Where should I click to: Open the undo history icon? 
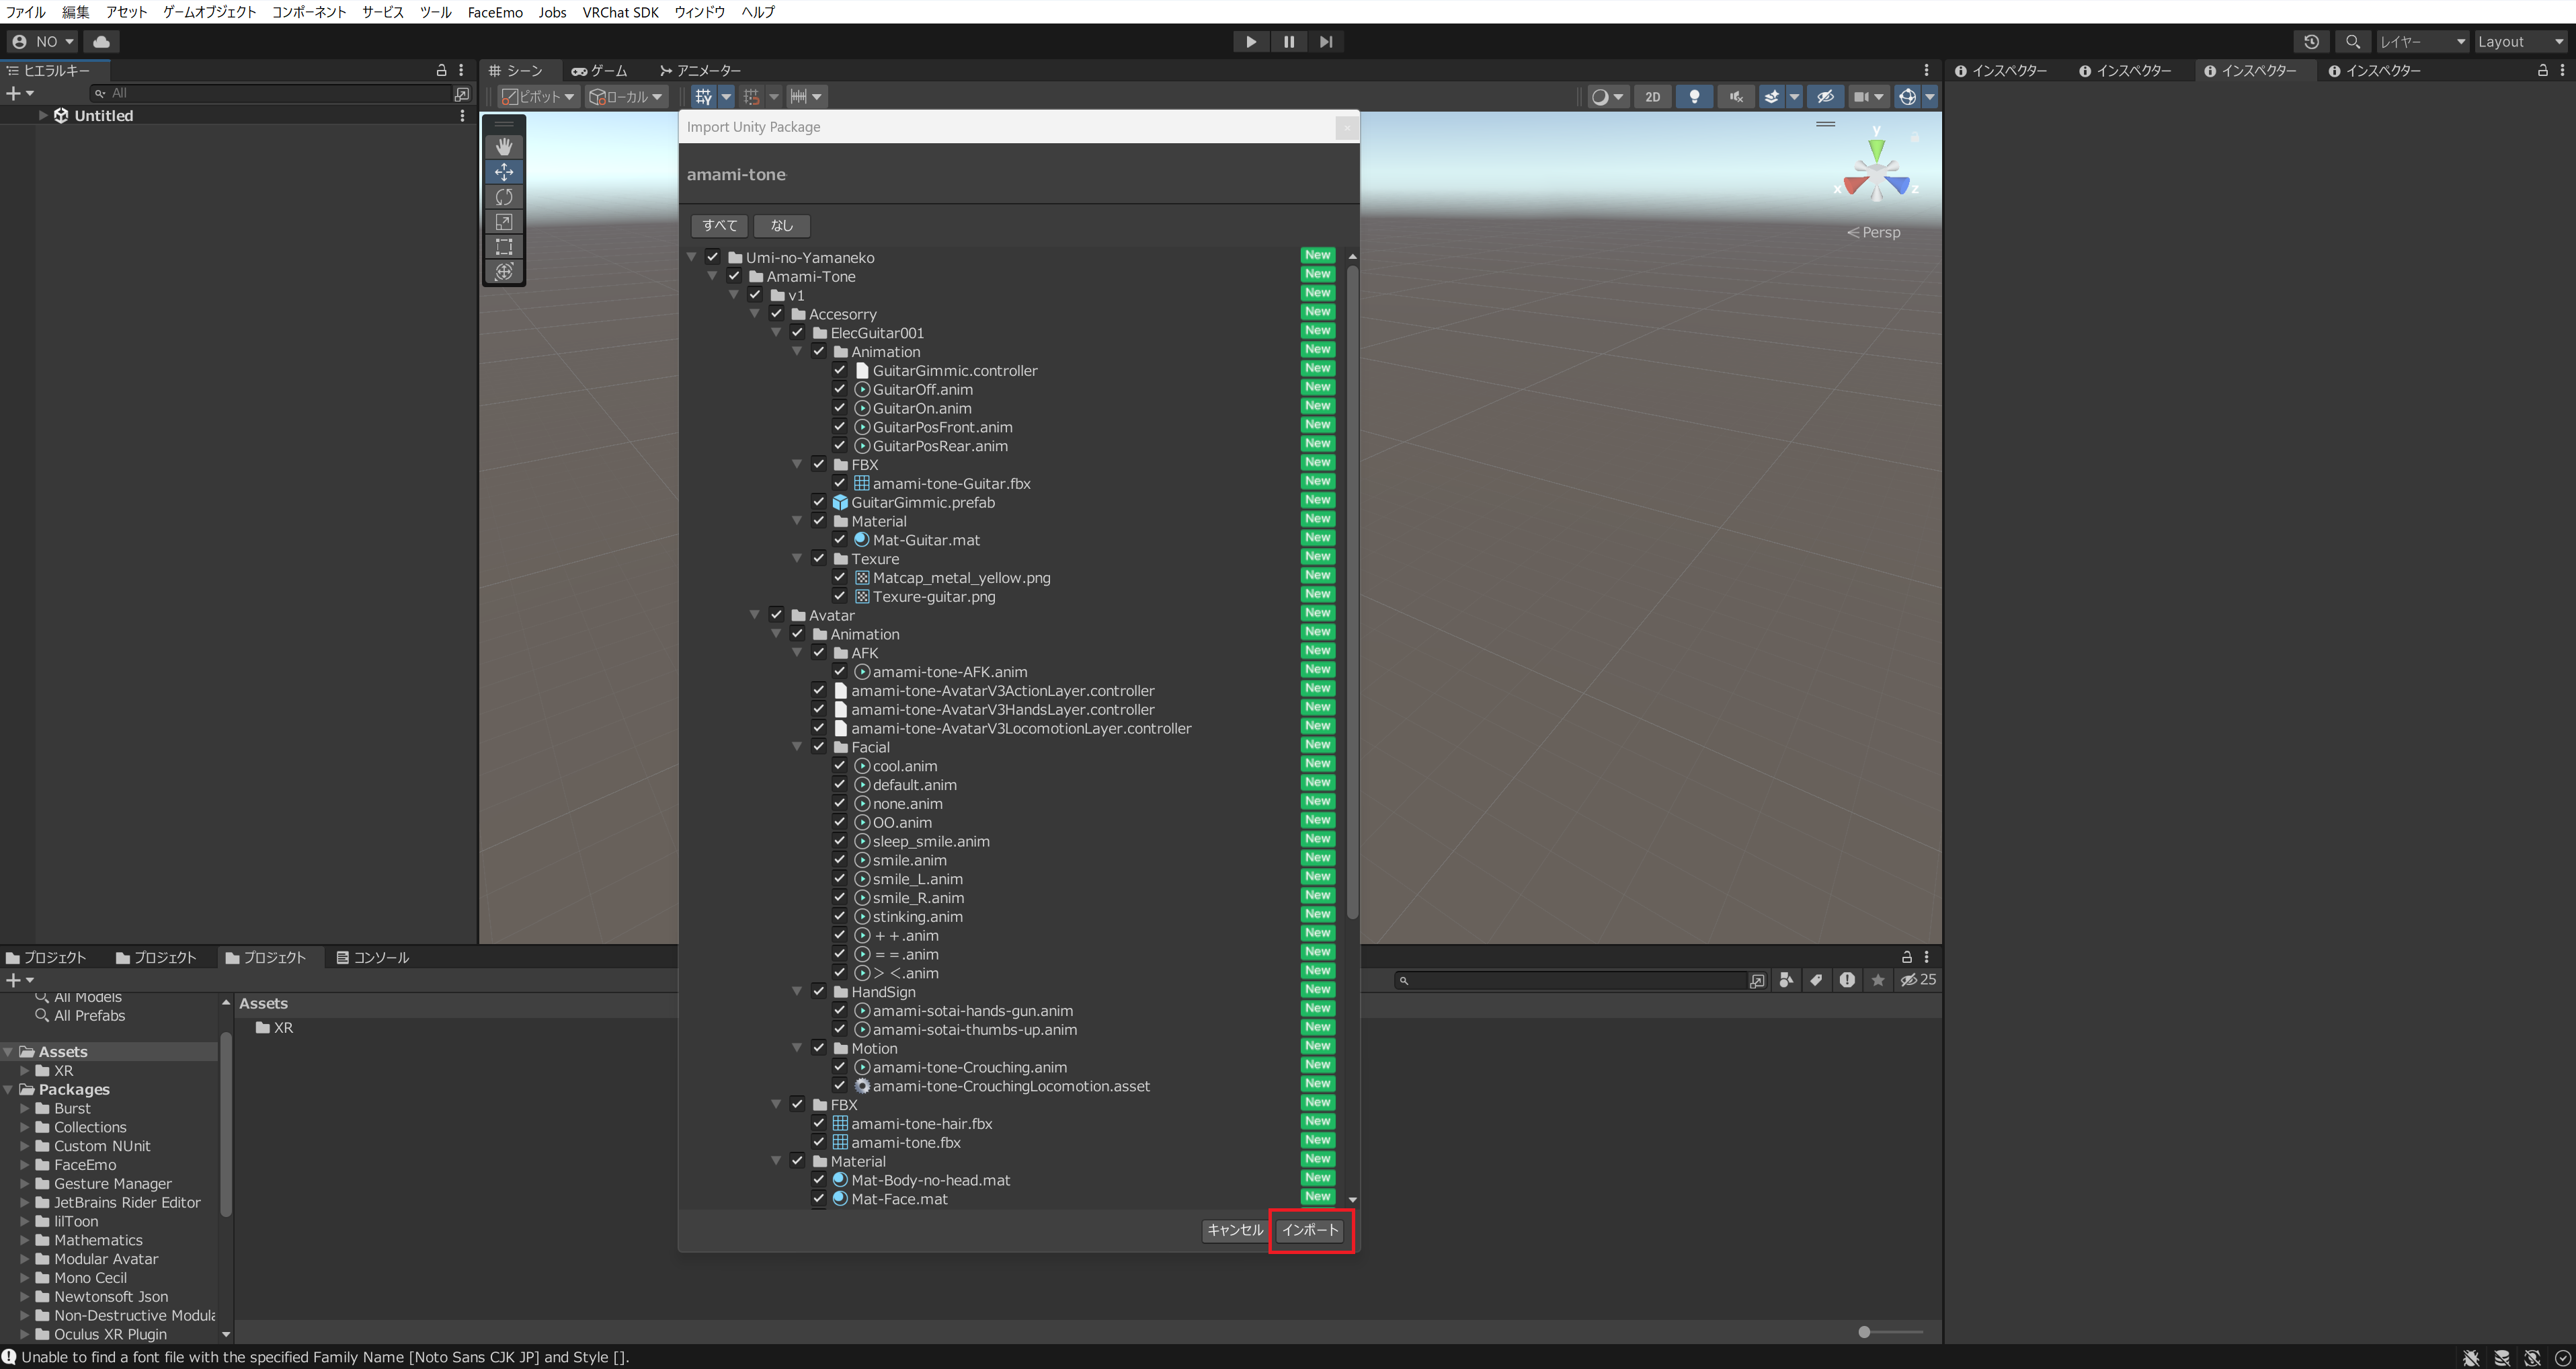pos(2311,41)
